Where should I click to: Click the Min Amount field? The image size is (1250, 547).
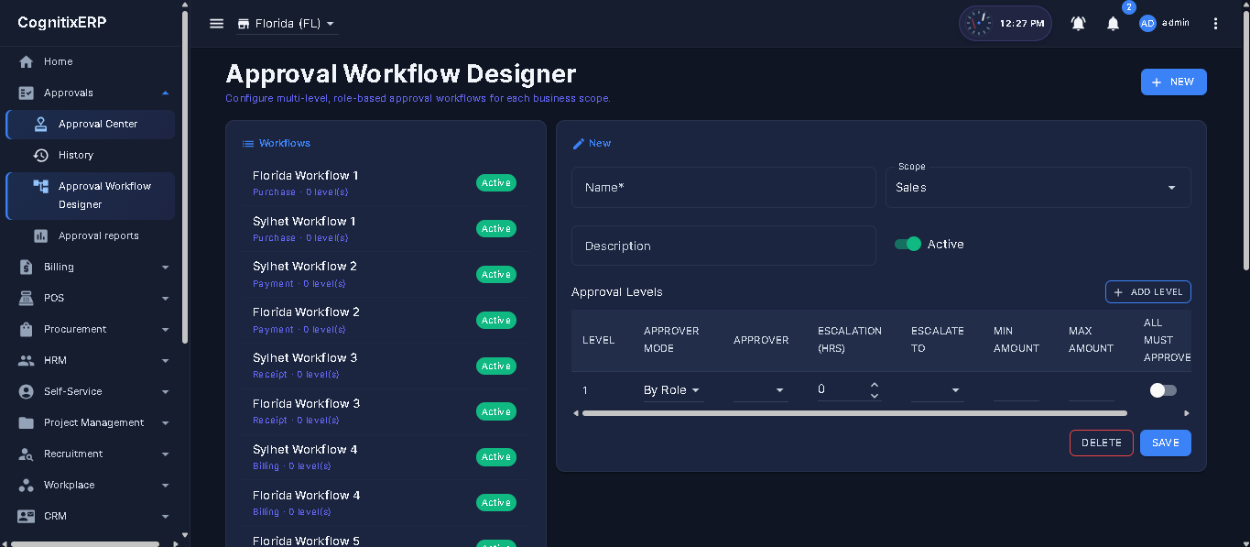pos(1016,390)
